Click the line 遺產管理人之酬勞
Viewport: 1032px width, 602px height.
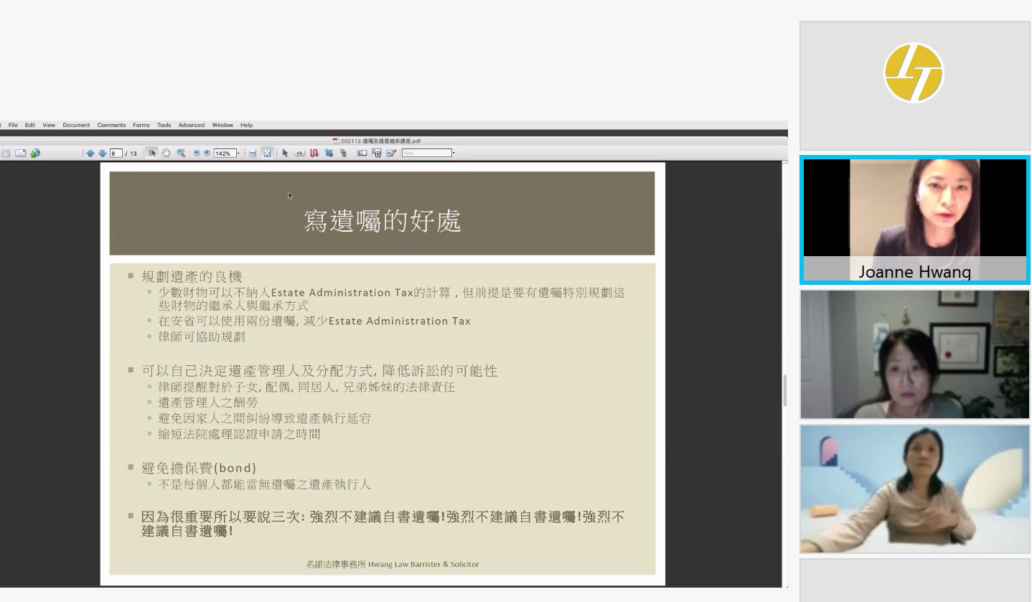click(207, 403)
